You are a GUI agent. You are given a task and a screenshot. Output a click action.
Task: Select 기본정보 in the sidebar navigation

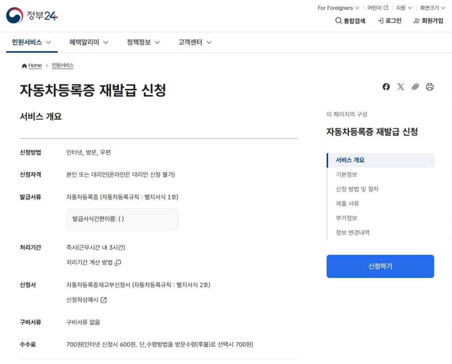coord(346,175)
